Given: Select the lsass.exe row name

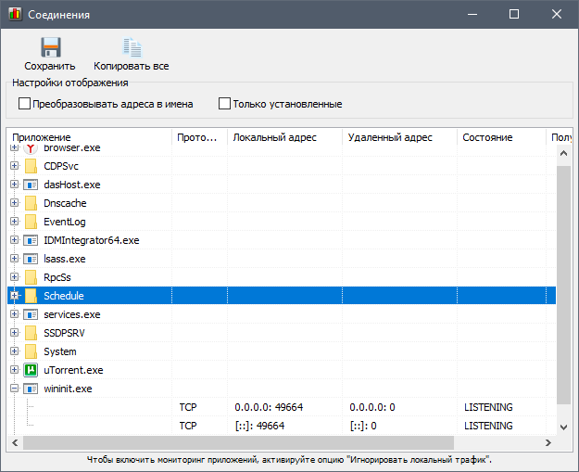Looking at the screenshot, I should click(65, 259).
